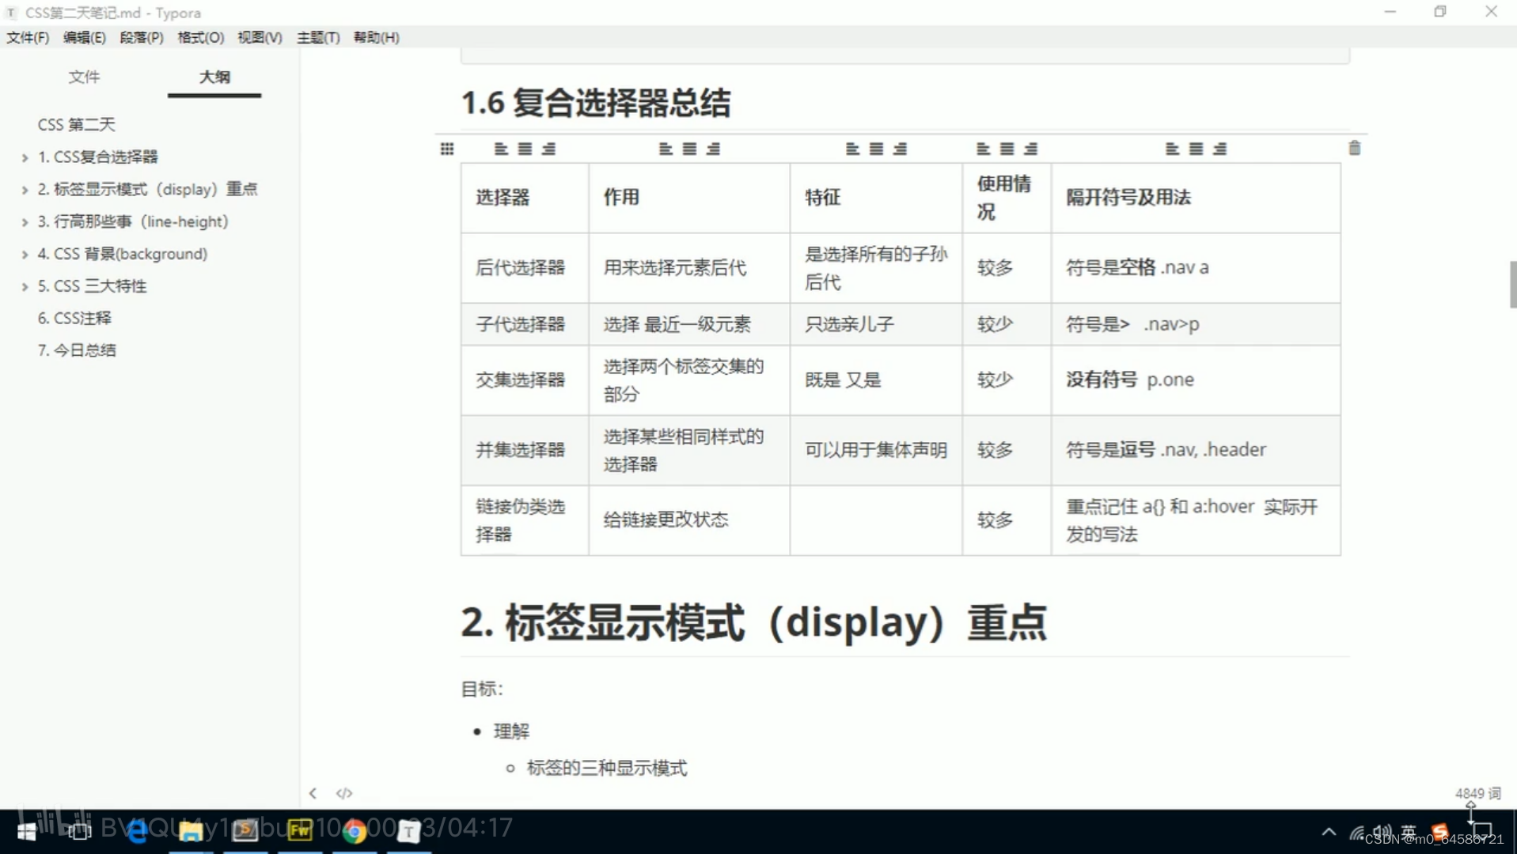Switch to Chrome on the taskbar
Image resolution: width=1517 pixels, height=854 pixels.
(x=355, y=831)
